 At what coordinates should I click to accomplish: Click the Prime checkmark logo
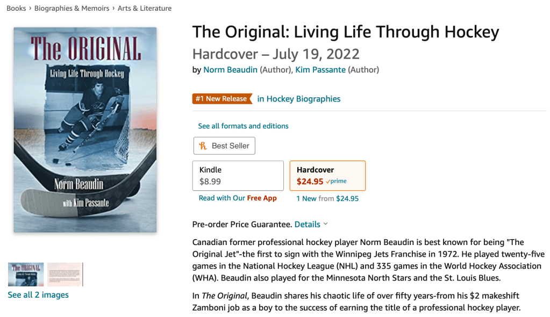pyautogui.click(x=336, y=182)
